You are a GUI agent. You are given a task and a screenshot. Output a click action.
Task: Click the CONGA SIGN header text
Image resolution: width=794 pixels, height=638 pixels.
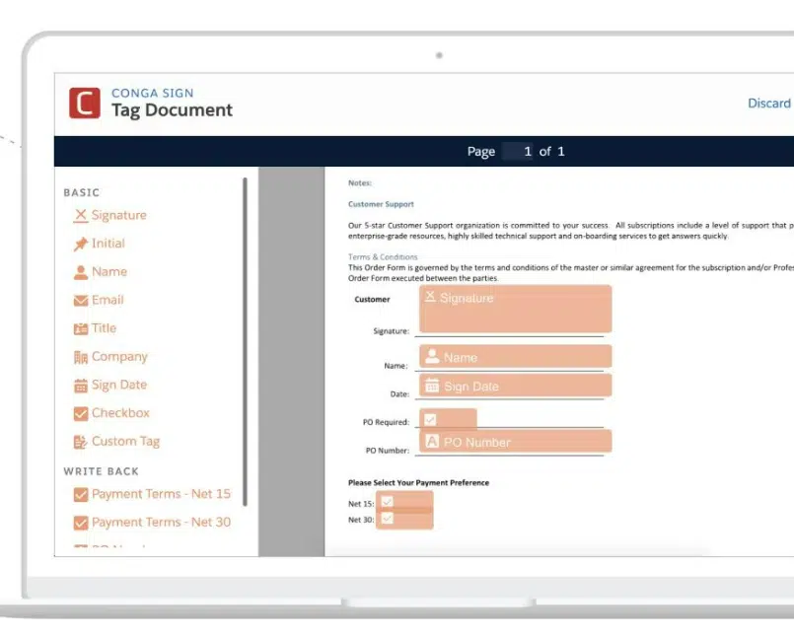153,93
